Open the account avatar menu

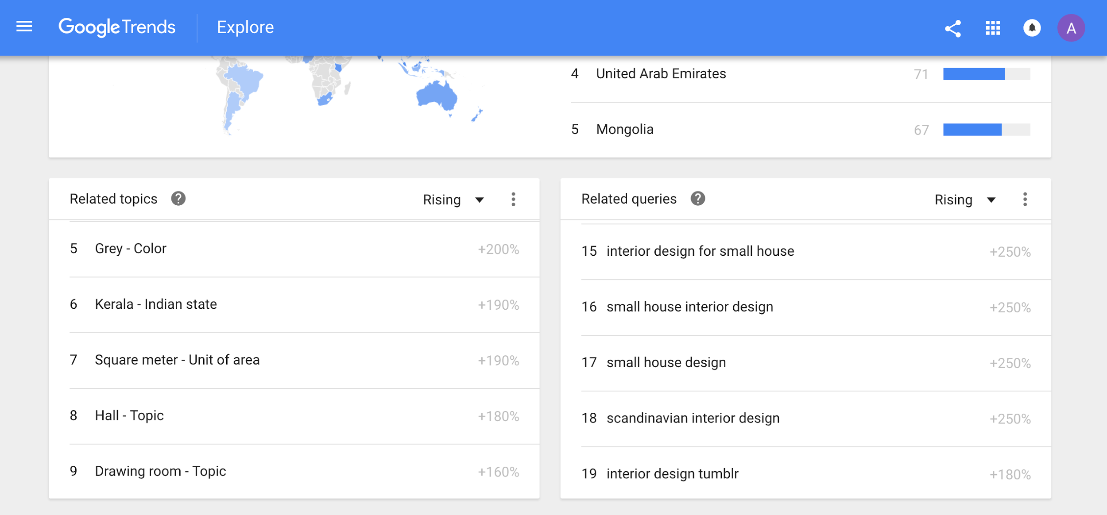click(x=1071, y=28)
